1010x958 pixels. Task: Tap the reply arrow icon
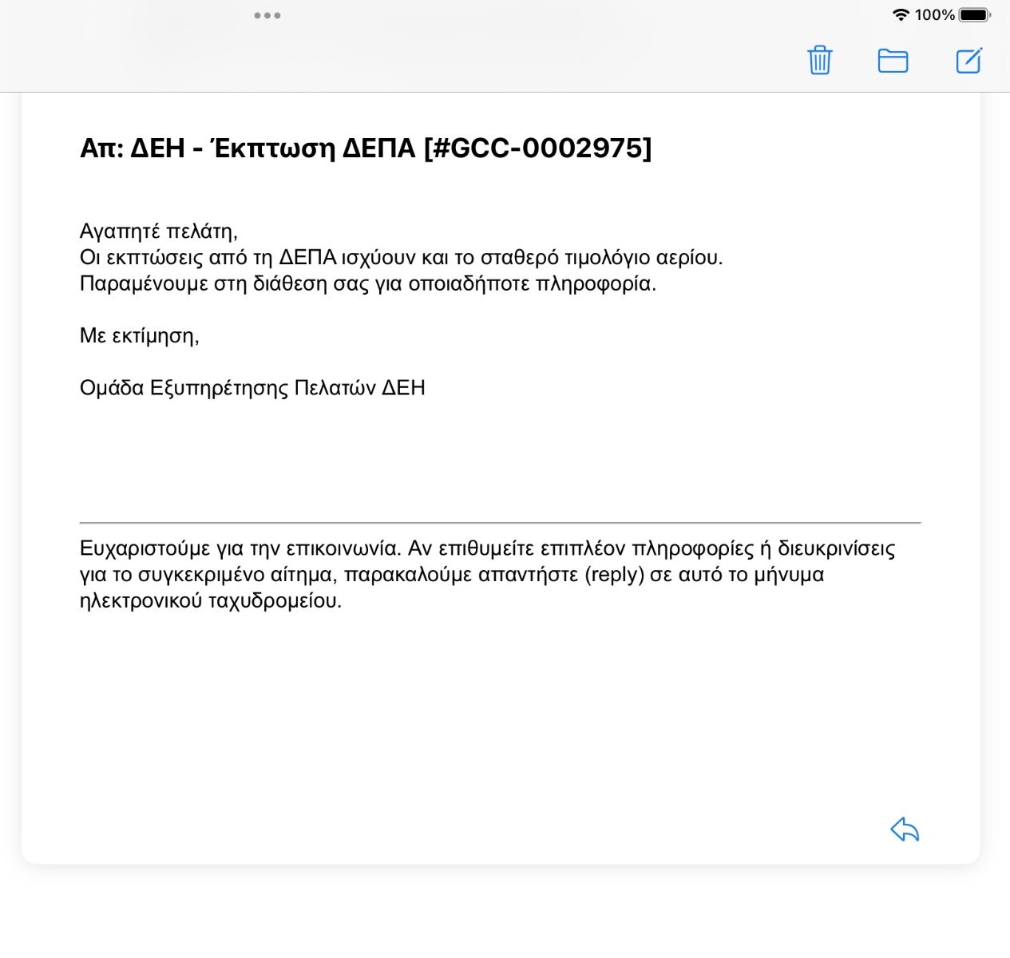point(905,829)
